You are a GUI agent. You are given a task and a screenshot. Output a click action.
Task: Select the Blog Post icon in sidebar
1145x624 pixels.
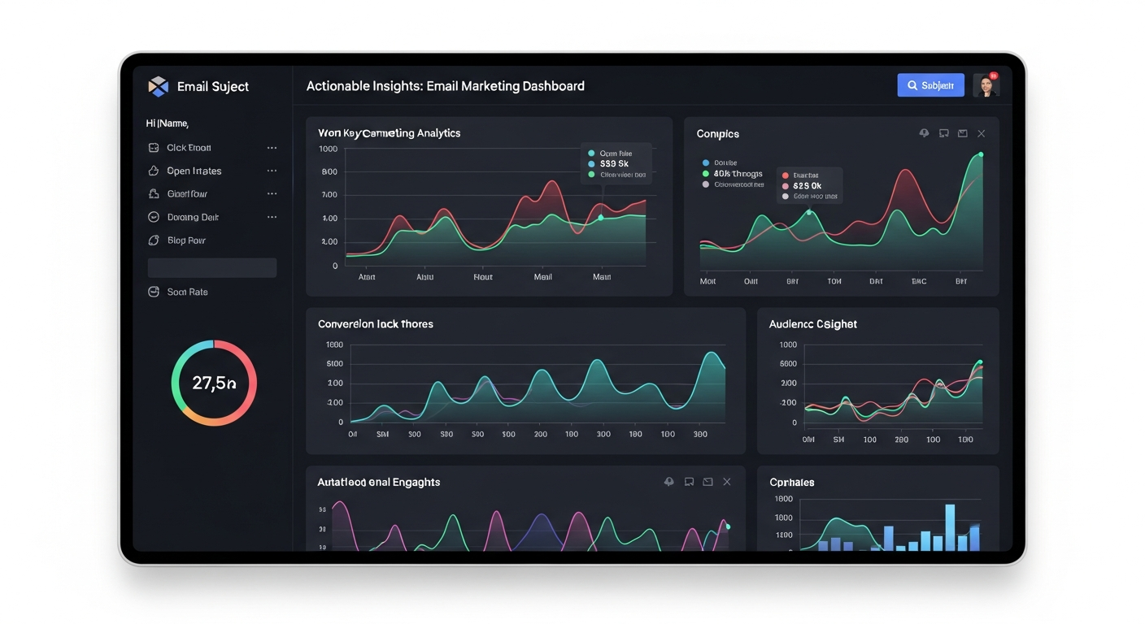pos(154,240)
